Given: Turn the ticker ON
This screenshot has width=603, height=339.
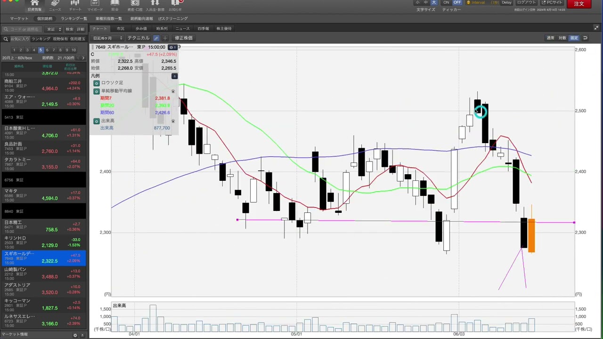Looking at the screenshot, I should pos(446,2).
